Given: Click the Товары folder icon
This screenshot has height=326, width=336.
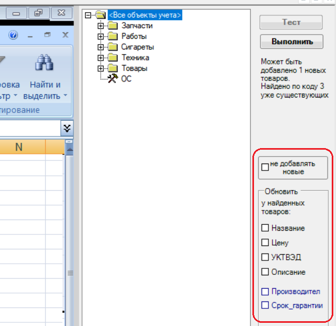Looking at the screenshot, I should click(x=112, y=68).
